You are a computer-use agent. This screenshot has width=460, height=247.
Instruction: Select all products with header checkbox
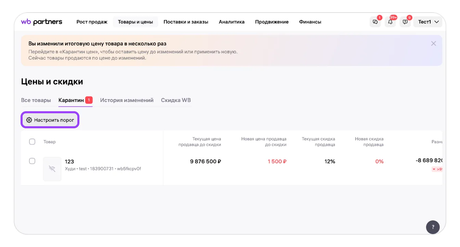click(32, 142)
